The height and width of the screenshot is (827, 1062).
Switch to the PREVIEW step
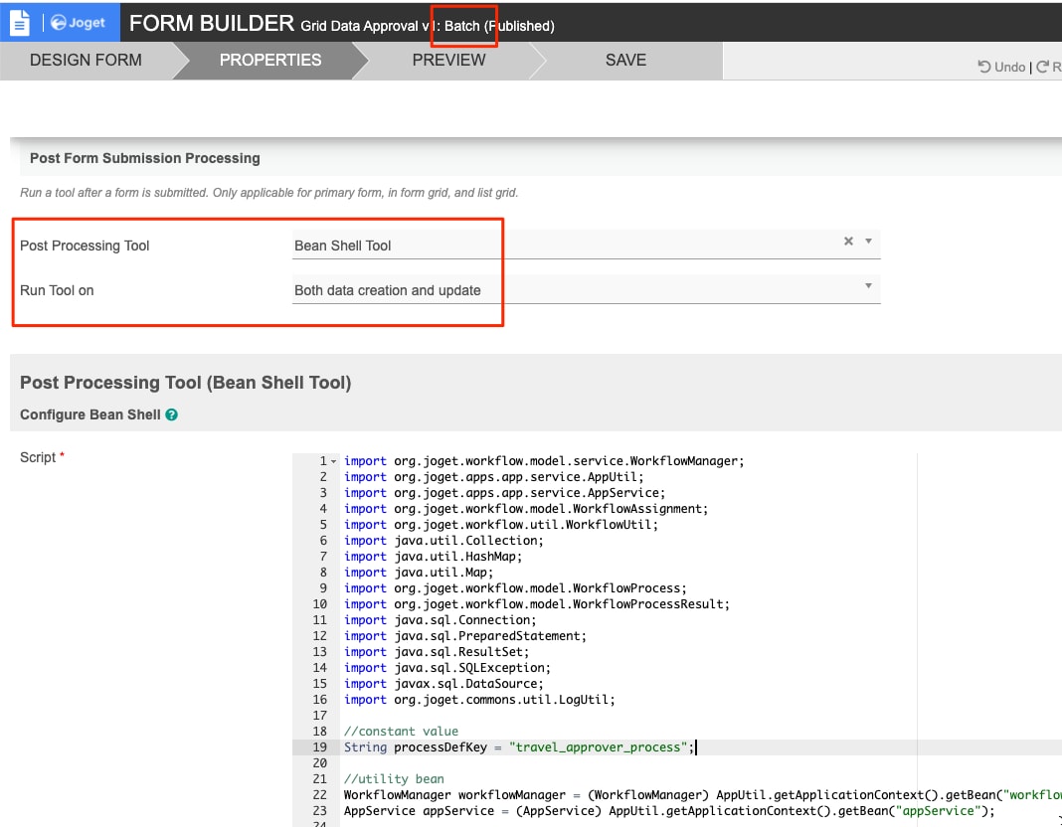click(x=449, y=61)
